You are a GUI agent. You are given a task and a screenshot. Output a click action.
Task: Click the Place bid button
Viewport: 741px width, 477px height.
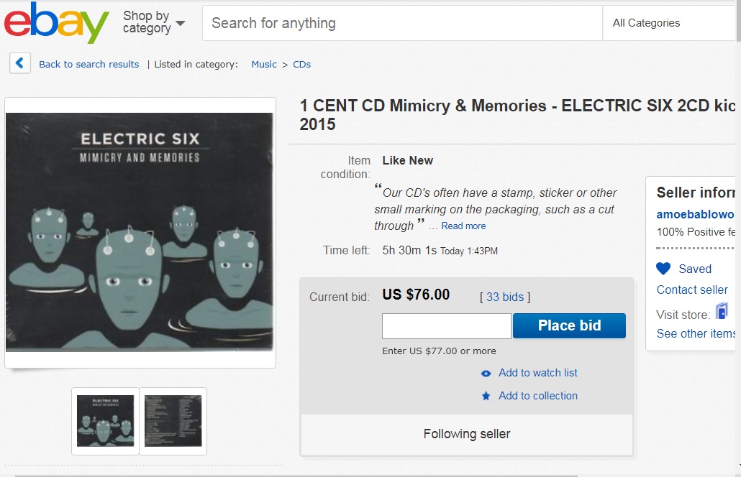[x=570, y=325]
